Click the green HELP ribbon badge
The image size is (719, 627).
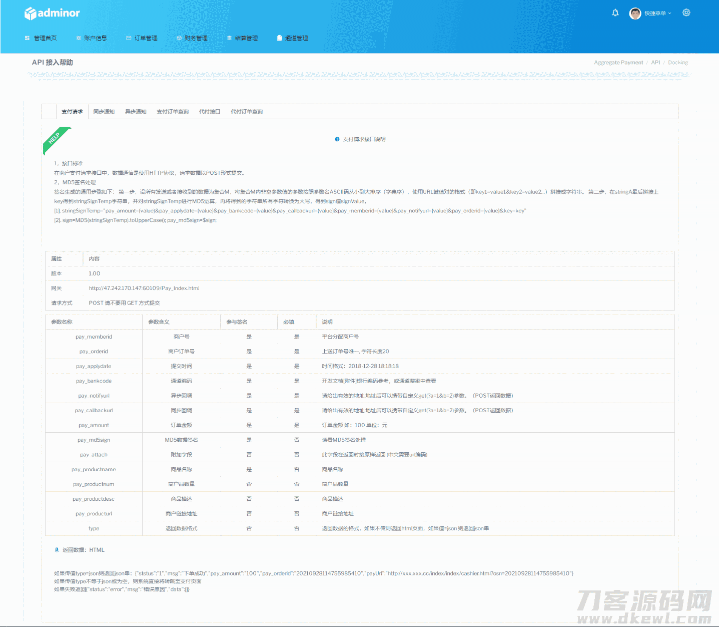coord(56,139)
